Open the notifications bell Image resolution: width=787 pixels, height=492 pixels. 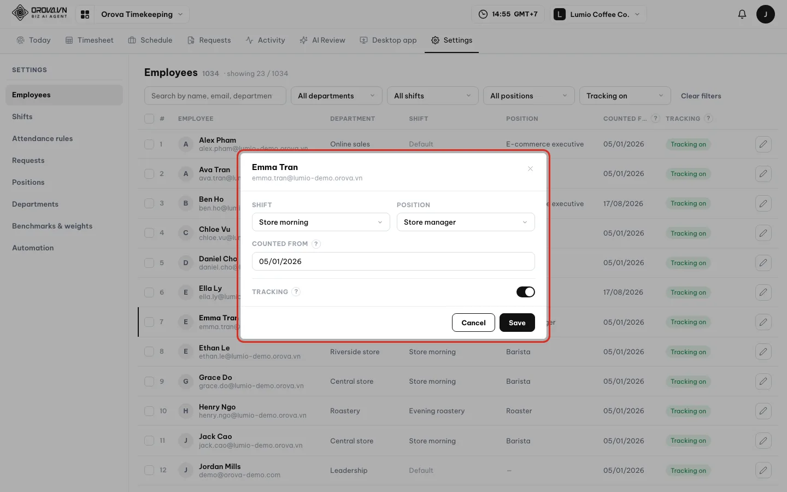pos(742,14)
